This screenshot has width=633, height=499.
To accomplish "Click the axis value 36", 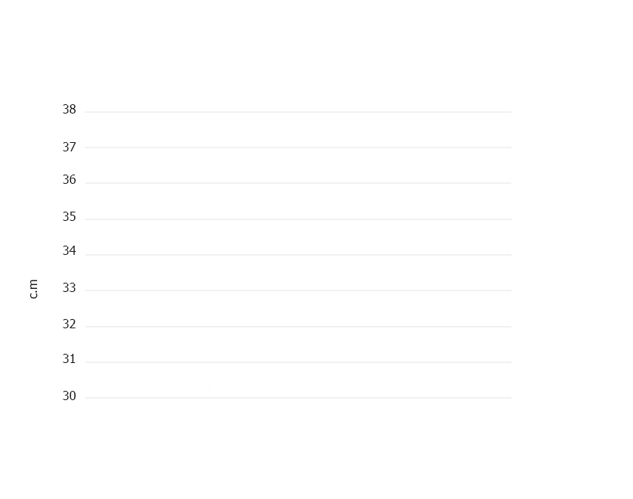I will pos(69,180).
